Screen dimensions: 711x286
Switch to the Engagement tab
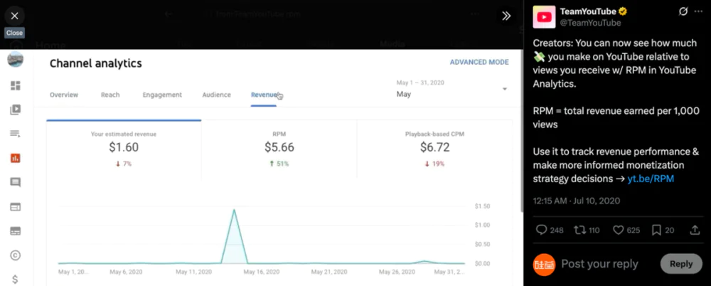click(x=162, y=95)
